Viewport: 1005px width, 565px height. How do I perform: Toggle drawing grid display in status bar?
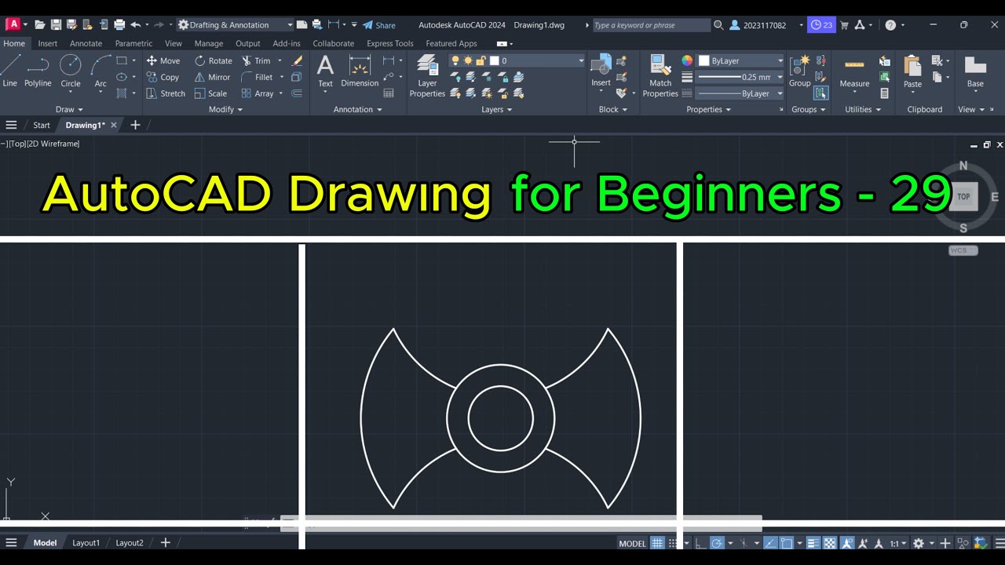pyautogui.click(x=657, y=543)
